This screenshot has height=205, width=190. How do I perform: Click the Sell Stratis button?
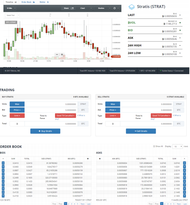(x=141, y=131)
